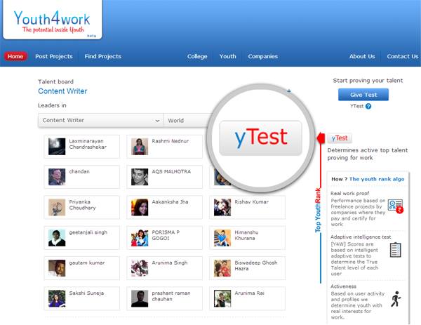Open PORISMA P GOGOI's profile photo
This screenshot has height=325, width=421.
click(140, 238)
